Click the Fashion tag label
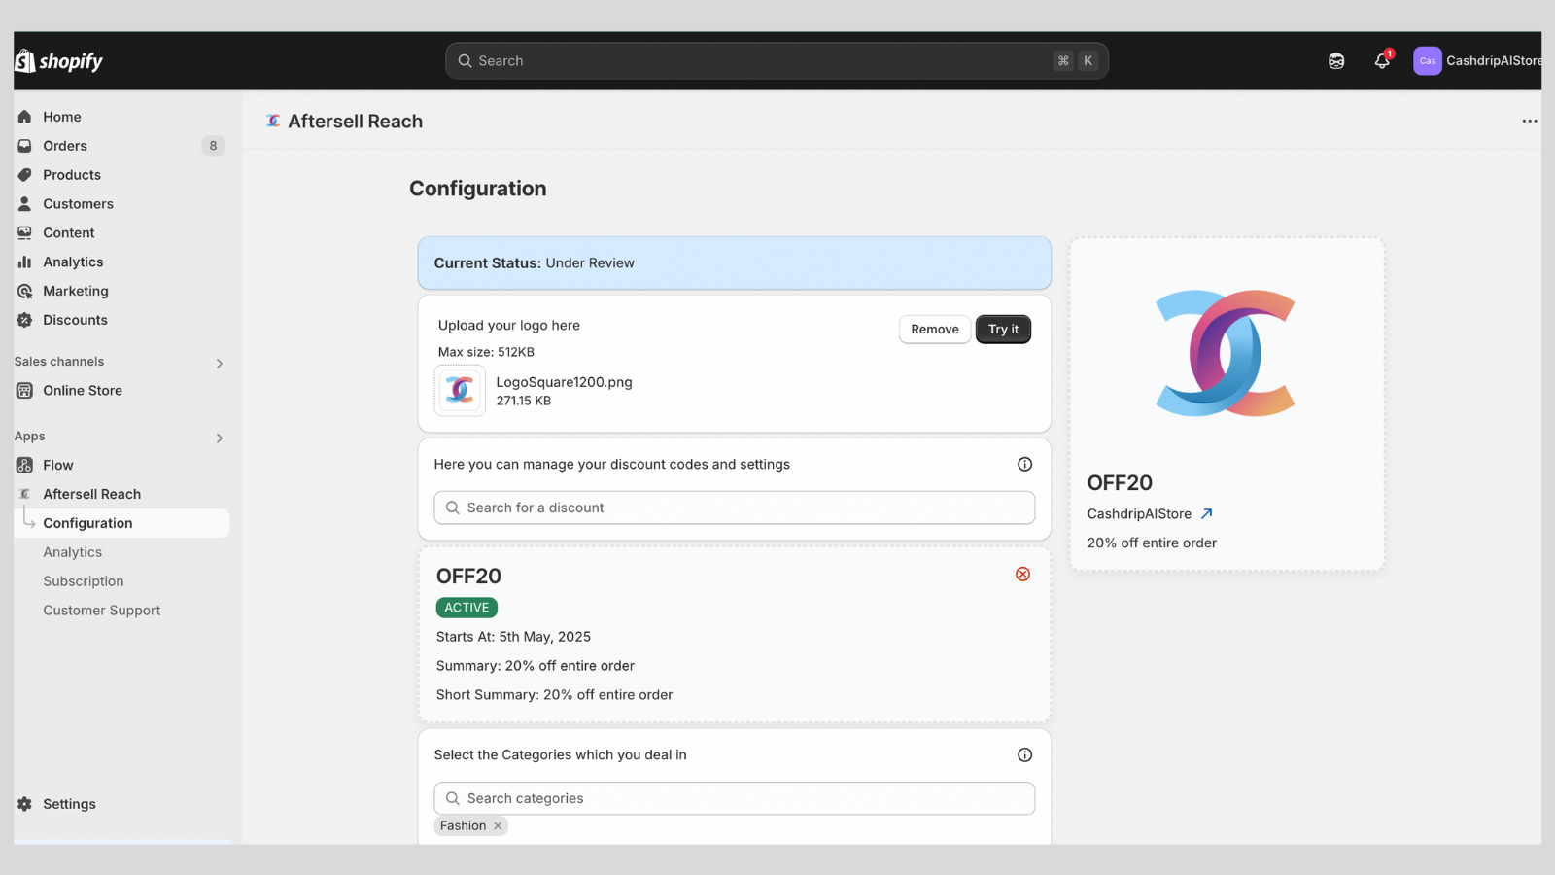 (463, 826)
